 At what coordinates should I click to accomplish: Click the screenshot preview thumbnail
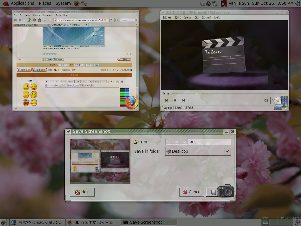100,161
